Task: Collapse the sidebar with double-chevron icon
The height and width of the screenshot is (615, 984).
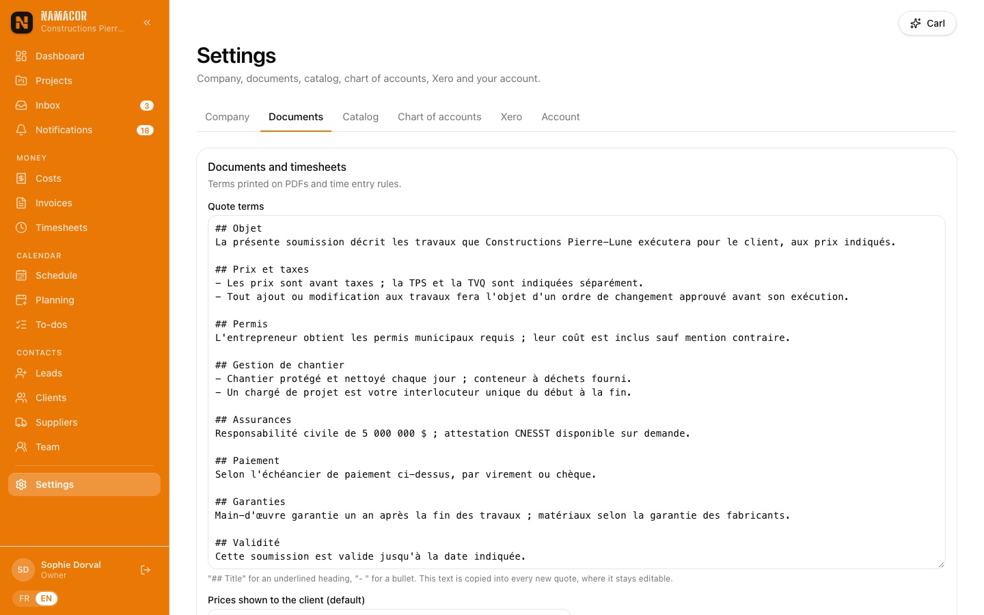Action: pyautogui.click(x=147, y=23)
